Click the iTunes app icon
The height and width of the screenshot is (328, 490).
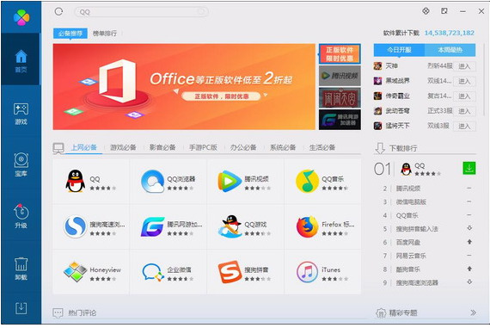click(307, 272)
